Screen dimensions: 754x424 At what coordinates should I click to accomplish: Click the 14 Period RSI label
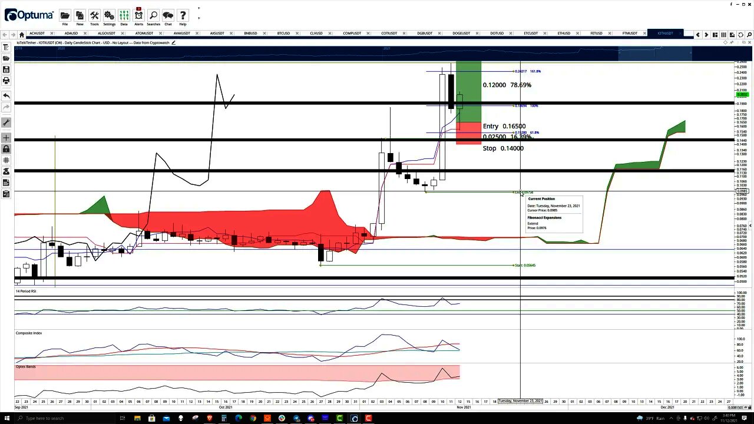pyautogui.click(x=26, y=291)
